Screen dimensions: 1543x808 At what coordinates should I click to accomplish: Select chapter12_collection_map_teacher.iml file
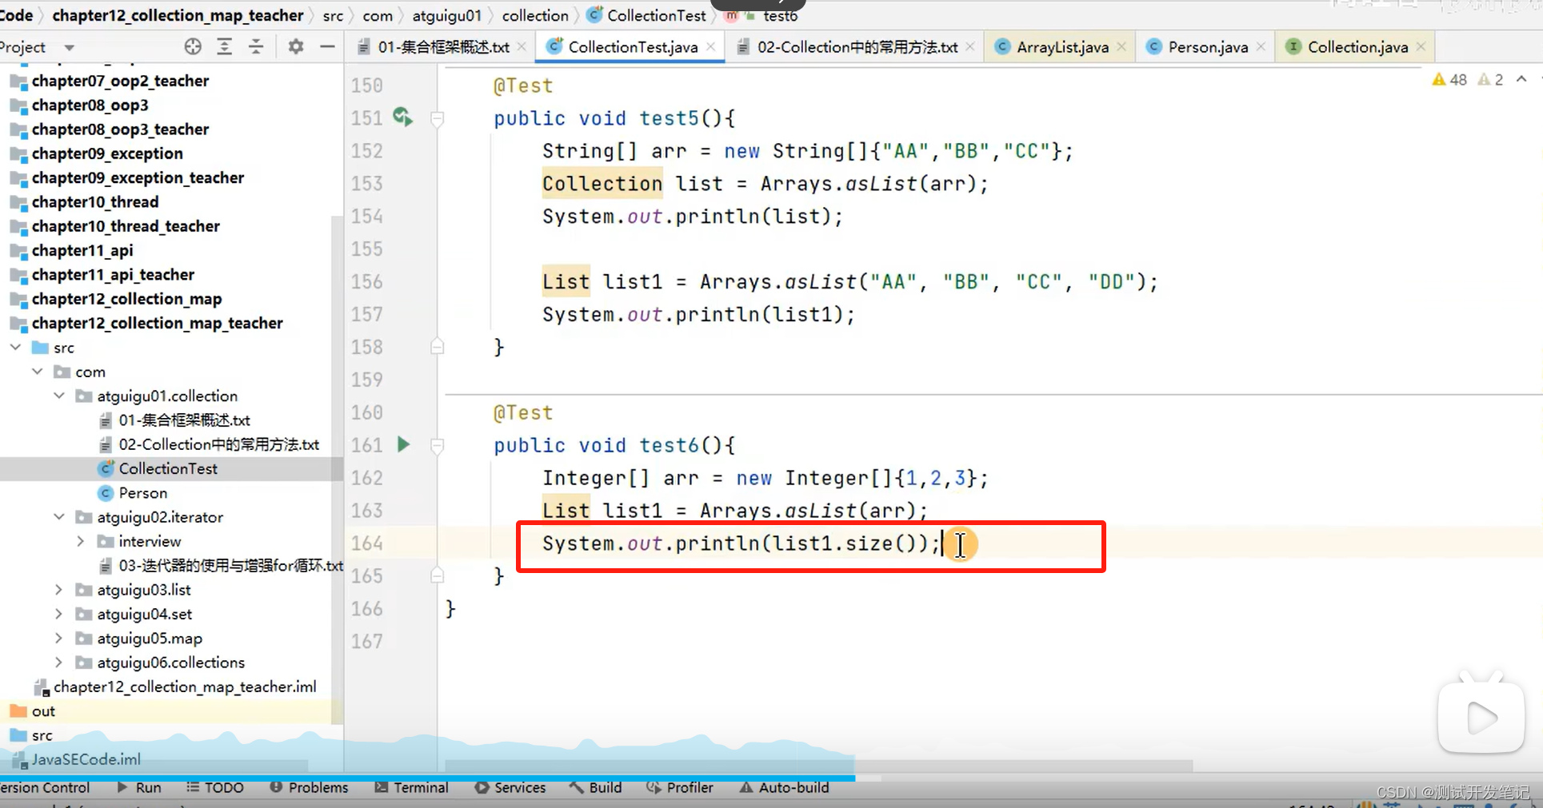tap(184, 687)
